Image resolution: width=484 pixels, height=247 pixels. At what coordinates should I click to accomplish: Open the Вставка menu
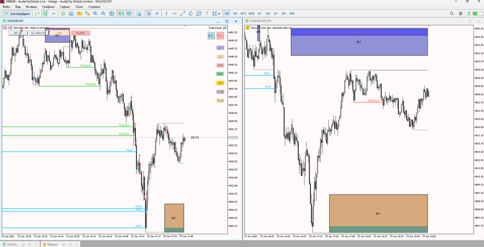coord(31,7)
